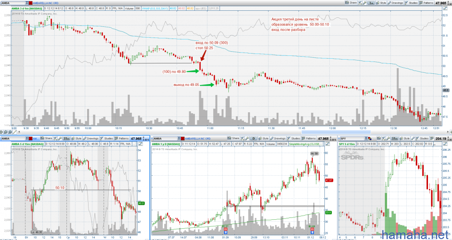
Task: Click the study icon next to Share on the daily chart
Action: point(242,139)
